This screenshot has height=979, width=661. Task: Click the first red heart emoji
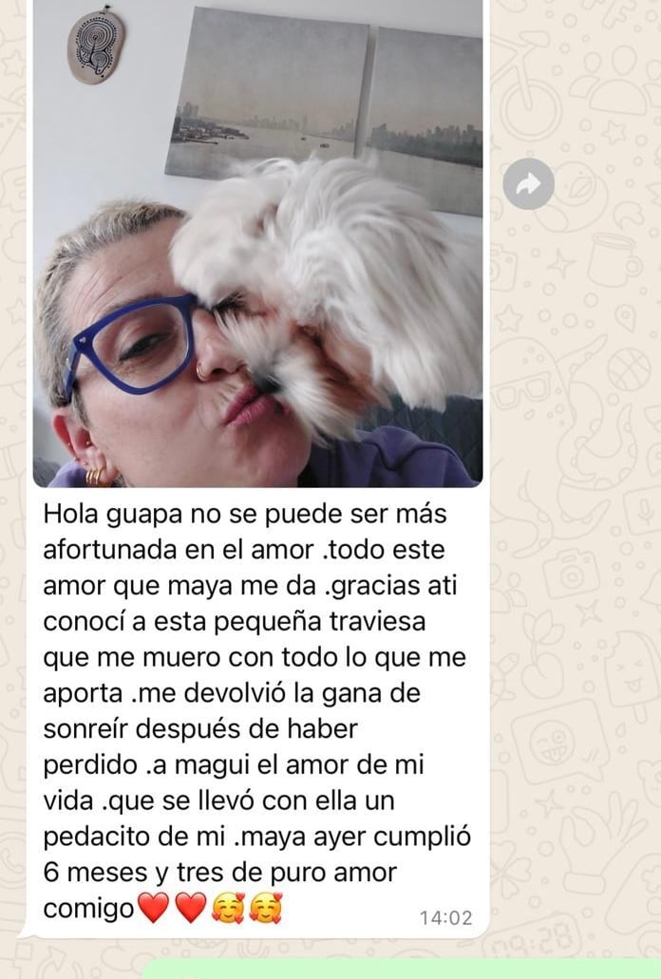tap(154, 908)
